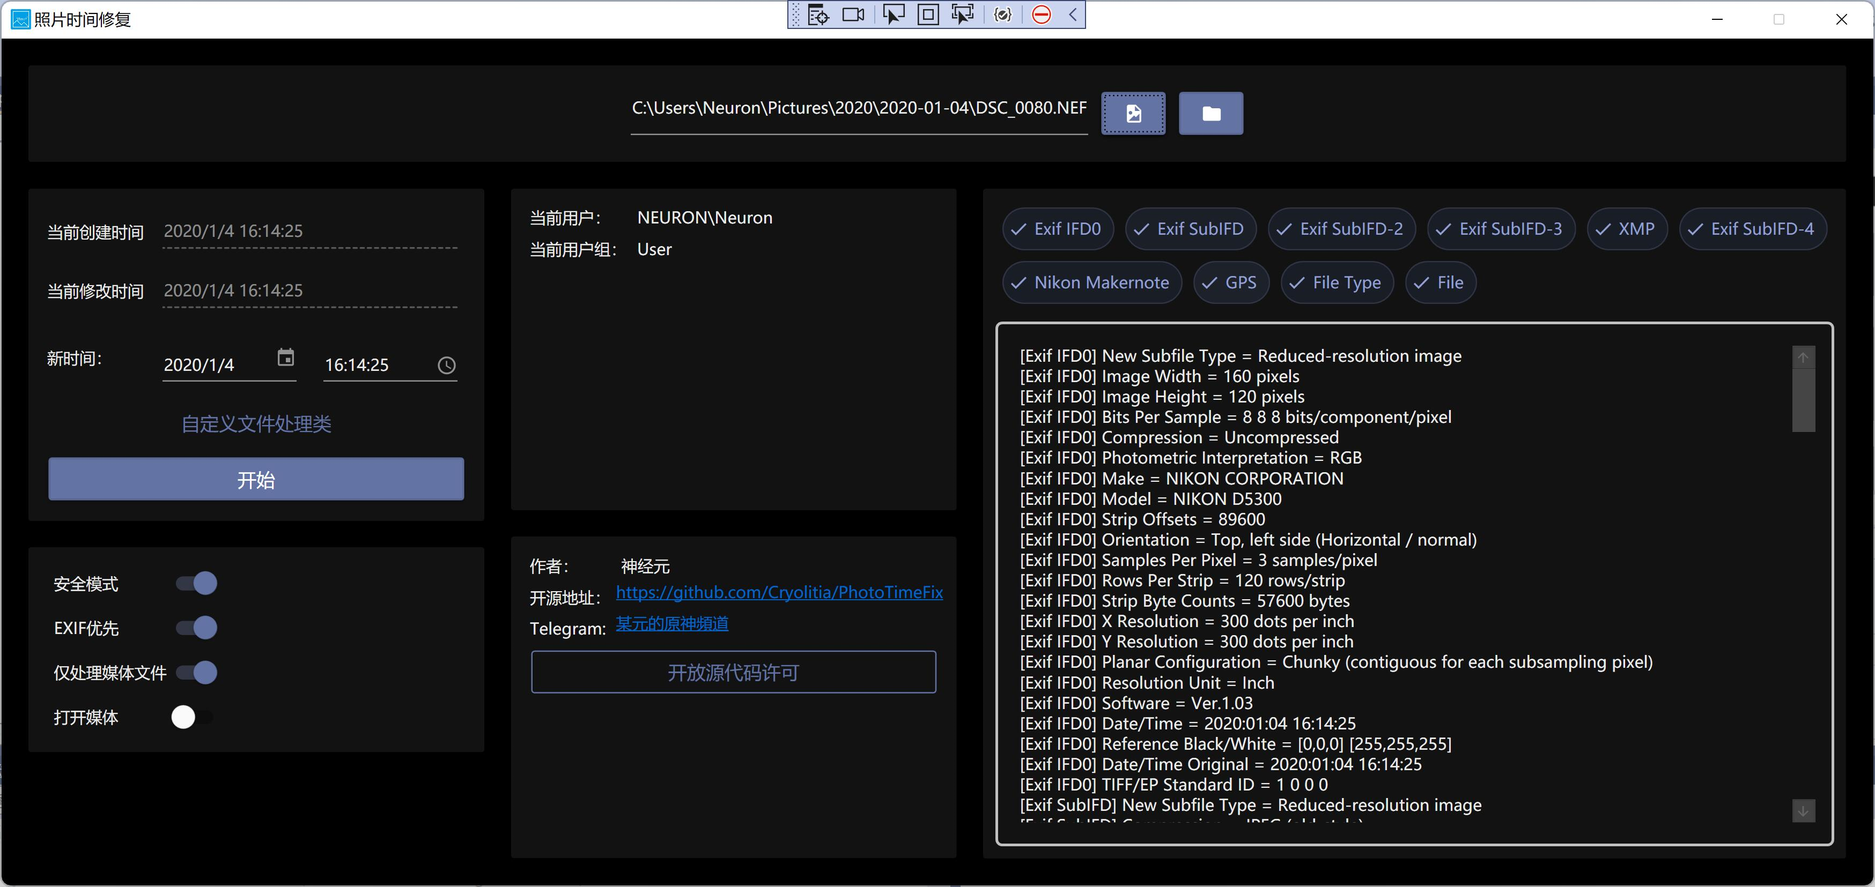This screenshot has height=887, width=1875.
Task: Disable the 安全模式 toggle
Action: coord(197,583)
